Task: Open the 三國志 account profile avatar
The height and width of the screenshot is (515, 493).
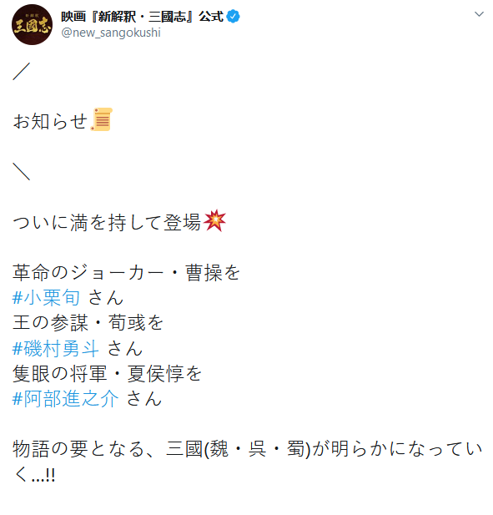Action: pos(32,25)
